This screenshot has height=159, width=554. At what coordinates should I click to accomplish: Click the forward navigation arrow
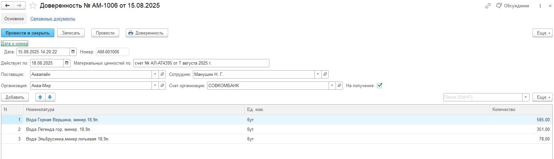pos(19,6)
